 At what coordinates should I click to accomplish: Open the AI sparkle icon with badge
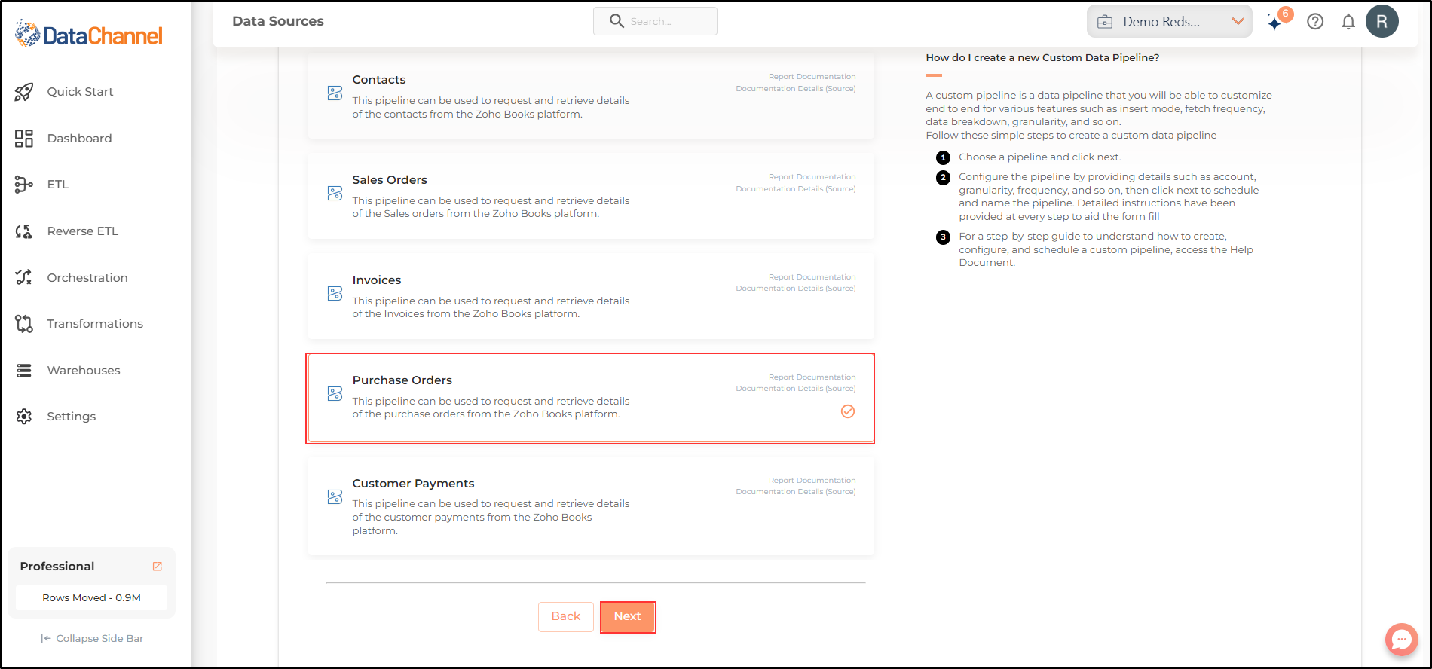tap(1278, 20)
